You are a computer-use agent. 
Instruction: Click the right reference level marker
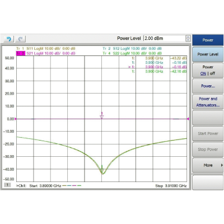coord(188,119)
